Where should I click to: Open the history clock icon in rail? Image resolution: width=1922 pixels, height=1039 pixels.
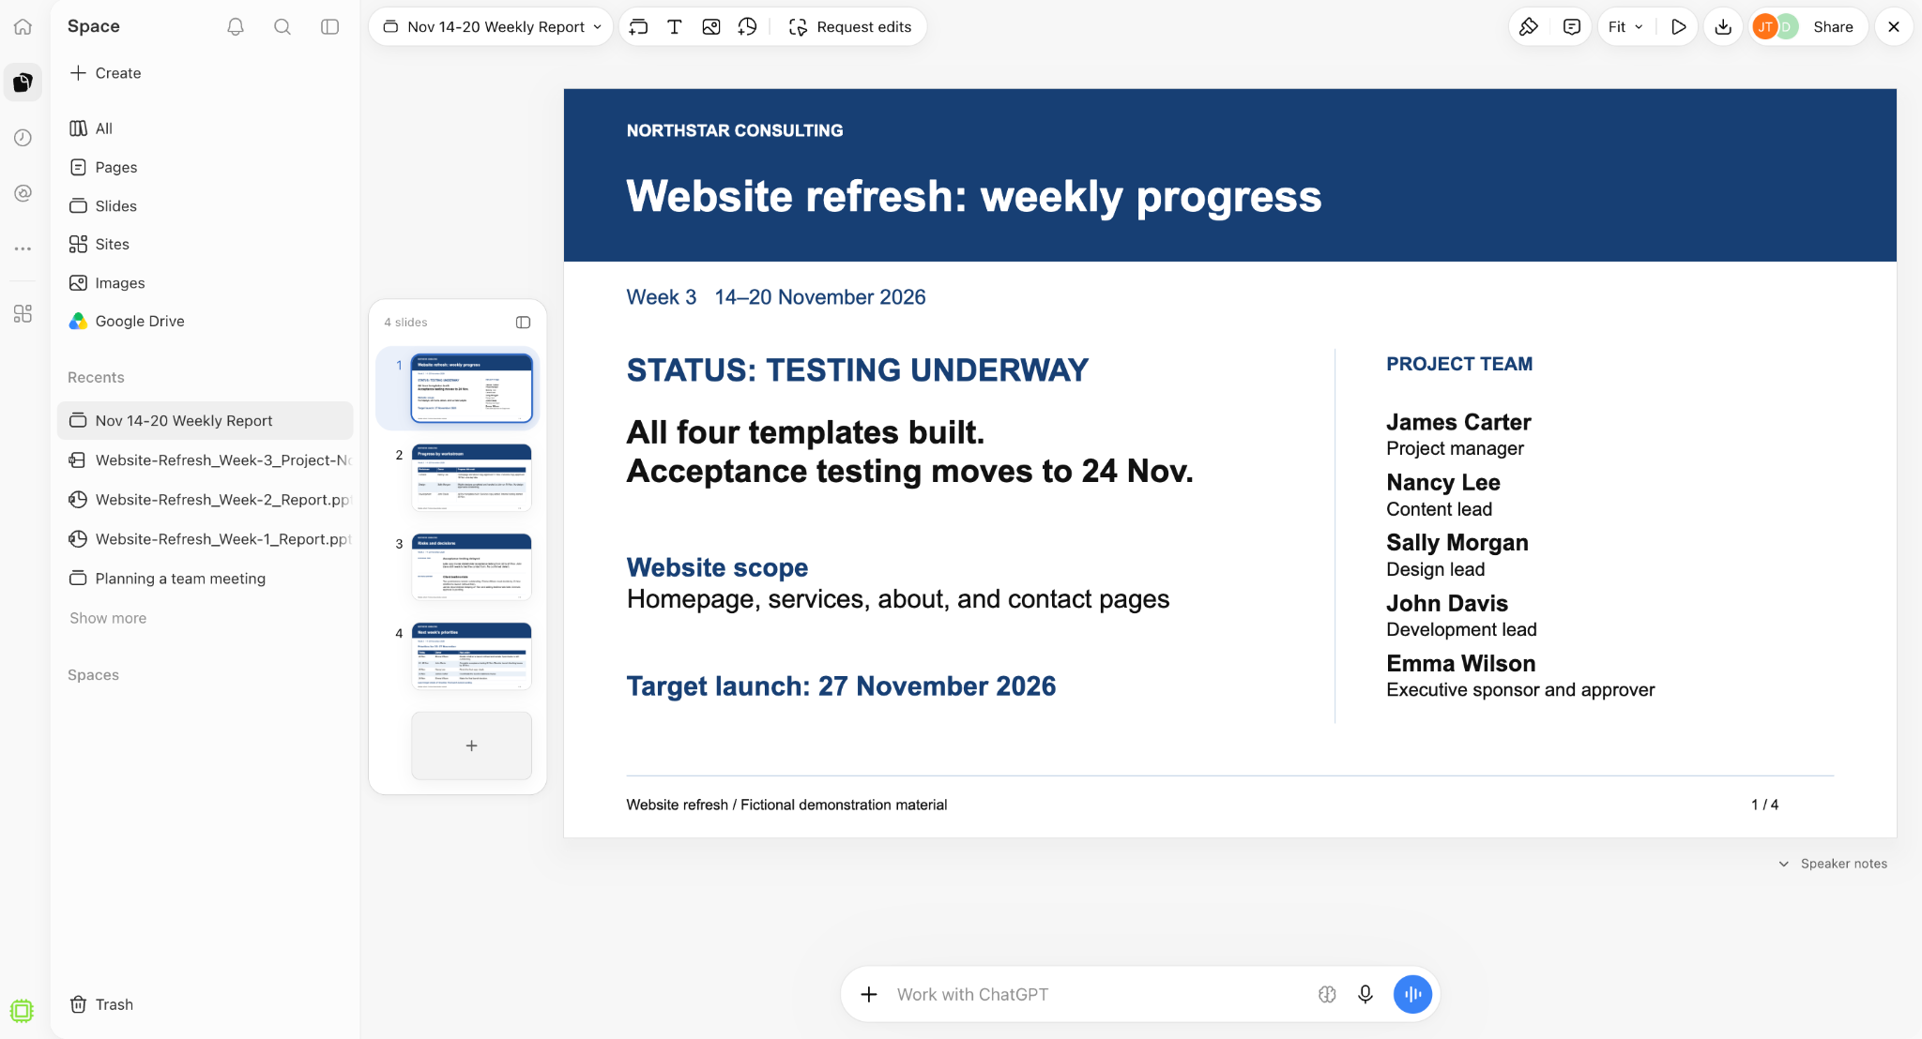[x=23, y=138]
